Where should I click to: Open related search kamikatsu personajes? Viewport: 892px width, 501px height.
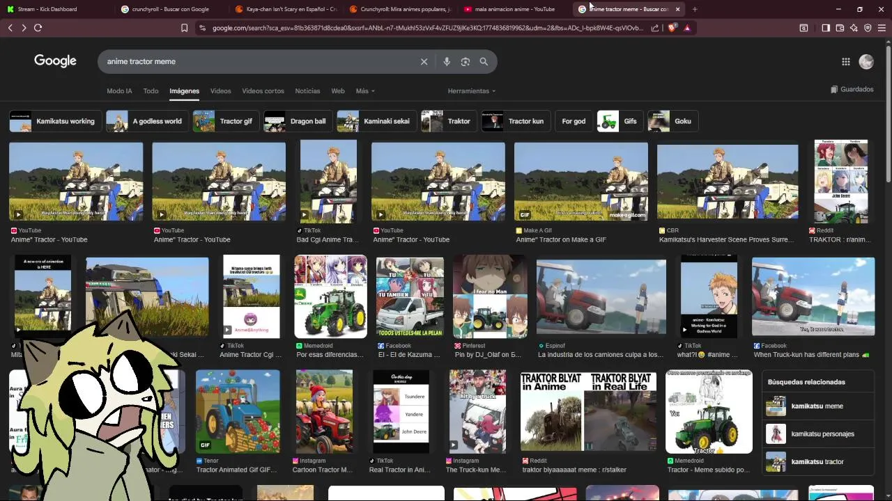click(817, 434)
